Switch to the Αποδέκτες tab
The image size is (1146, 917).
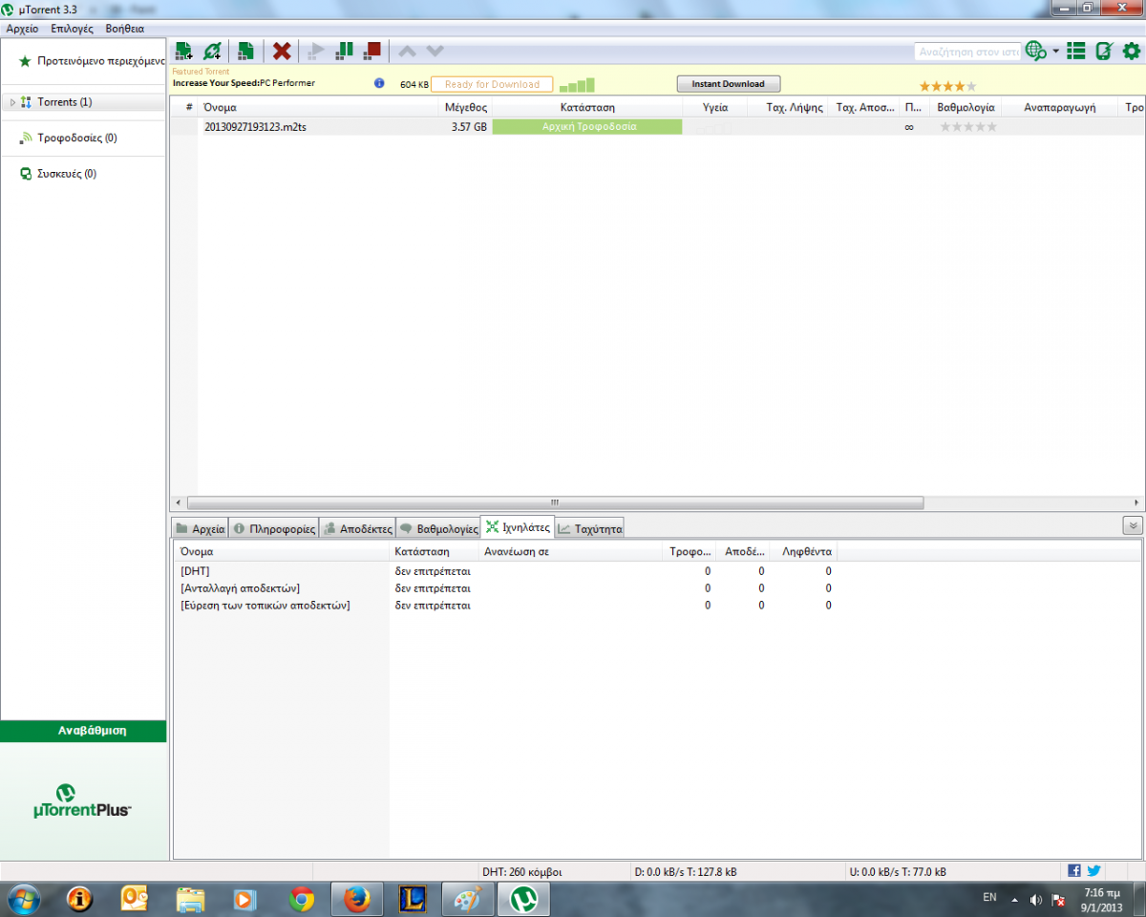pos(357,528)
